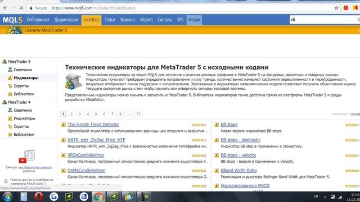Open Форум menu item
This screenshot has height=202, width=360.
(x=194, y=20)
